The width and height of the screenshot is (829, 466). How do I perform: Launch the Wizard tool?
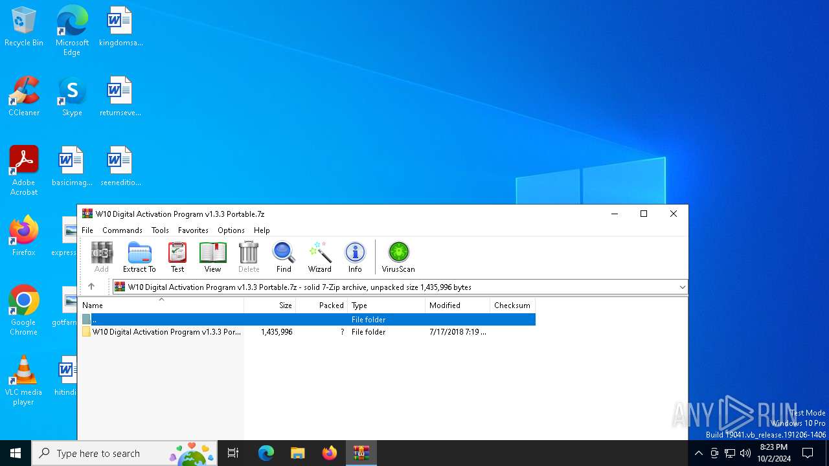[x=319, y=257]
